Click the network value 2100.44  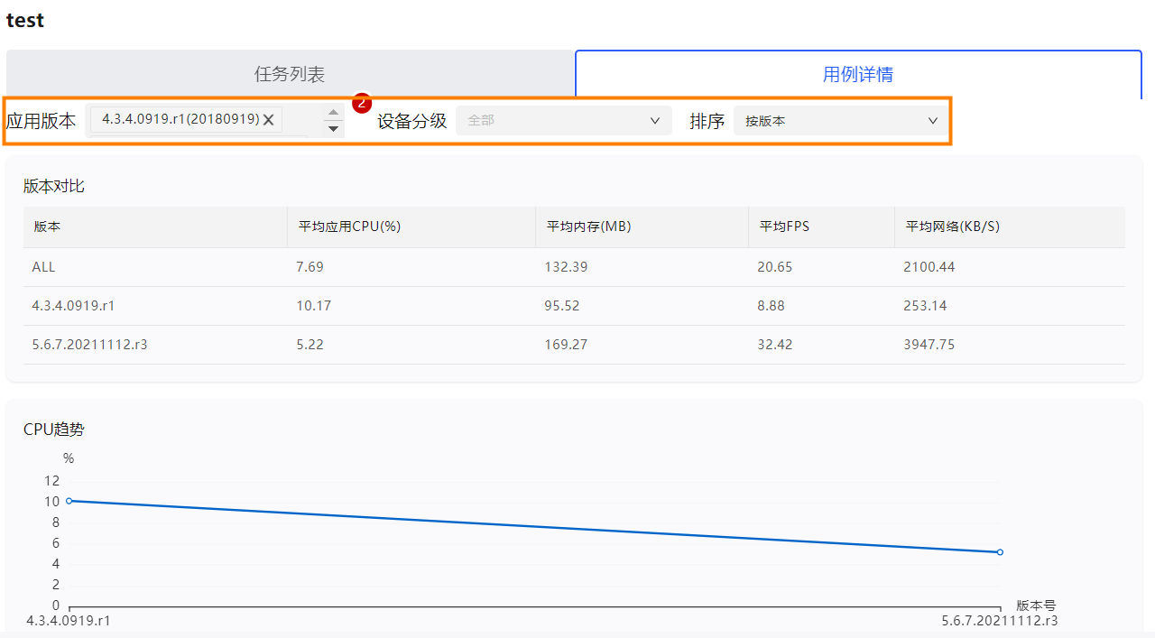(929, 267)
